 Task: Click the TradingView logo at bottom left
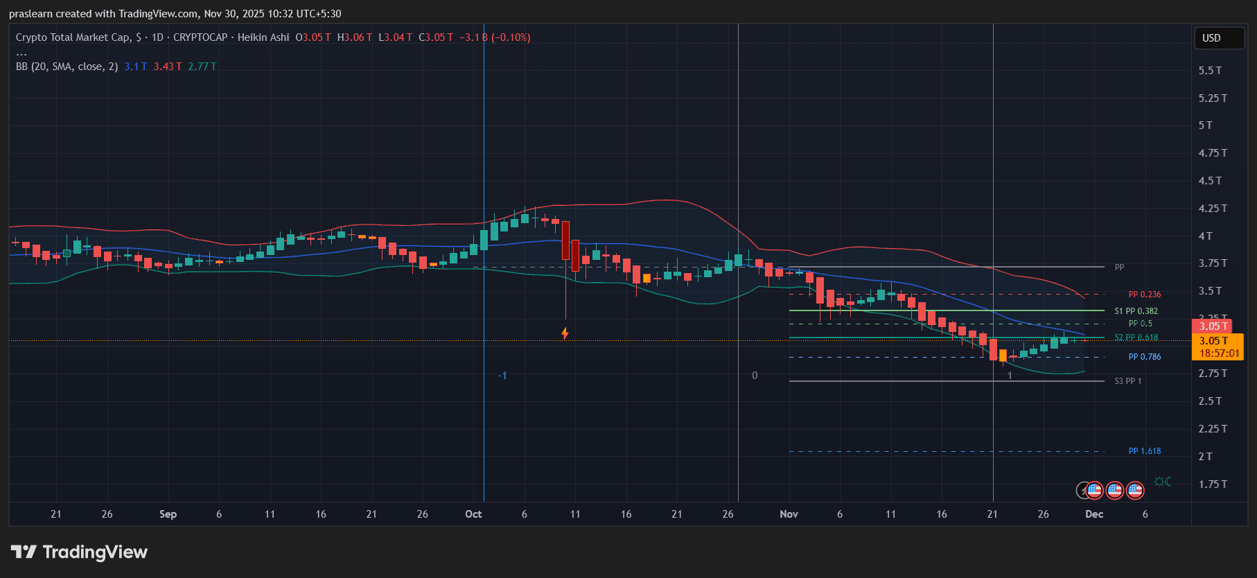79,552
